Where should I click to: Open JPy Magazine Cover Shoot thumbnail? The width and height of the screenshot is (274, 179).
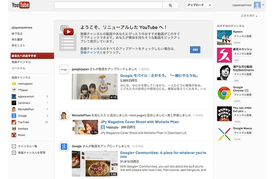pos(85,127)
